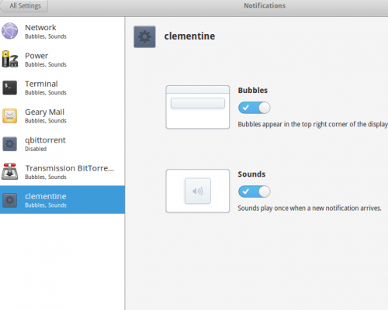Click 'Bubbles, Sounds' under Network
This screenshot has width=388, height=310.
pos(46,36)
